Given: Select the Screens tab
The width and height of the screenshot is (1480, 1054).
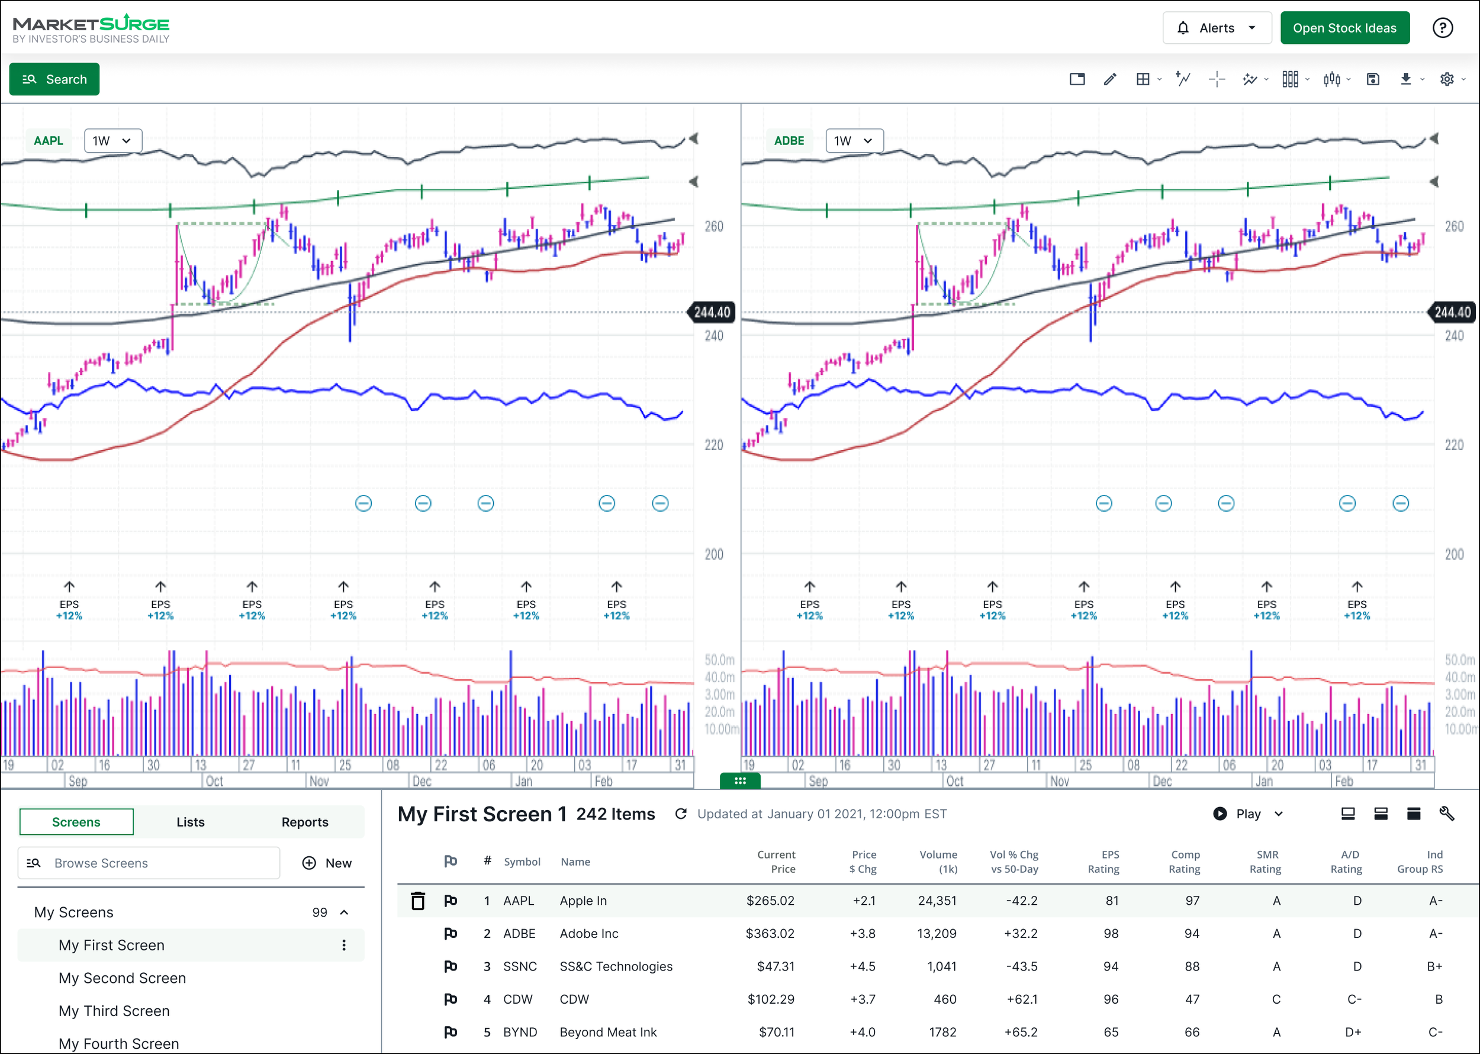Looking at the screenshot, I should [76, 822].
